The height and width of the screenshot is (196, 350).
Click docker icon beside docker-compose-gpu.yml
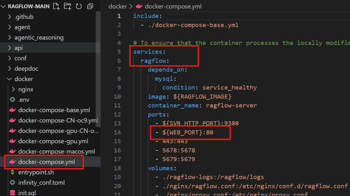pos(13,141)
